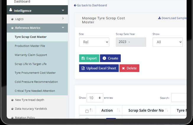Image resolution: width=193 pixels, height=125 pixels.
Task: Click the bullet icon beside Data Accuracy Yardstick
Action: click(12, 109)
